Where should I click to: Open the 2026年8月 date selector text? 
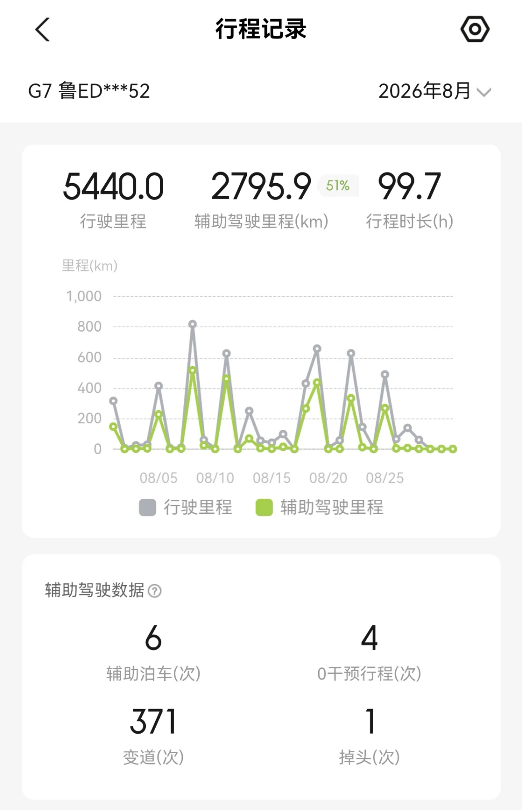424,91
